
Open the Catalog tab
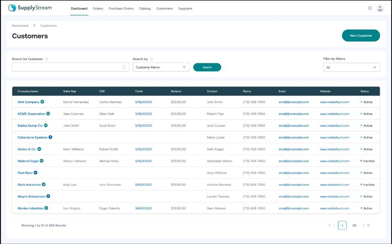pyautogui.click(x=145, y=8)
